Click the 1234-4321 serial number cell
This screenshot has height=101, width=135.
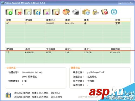115,53
